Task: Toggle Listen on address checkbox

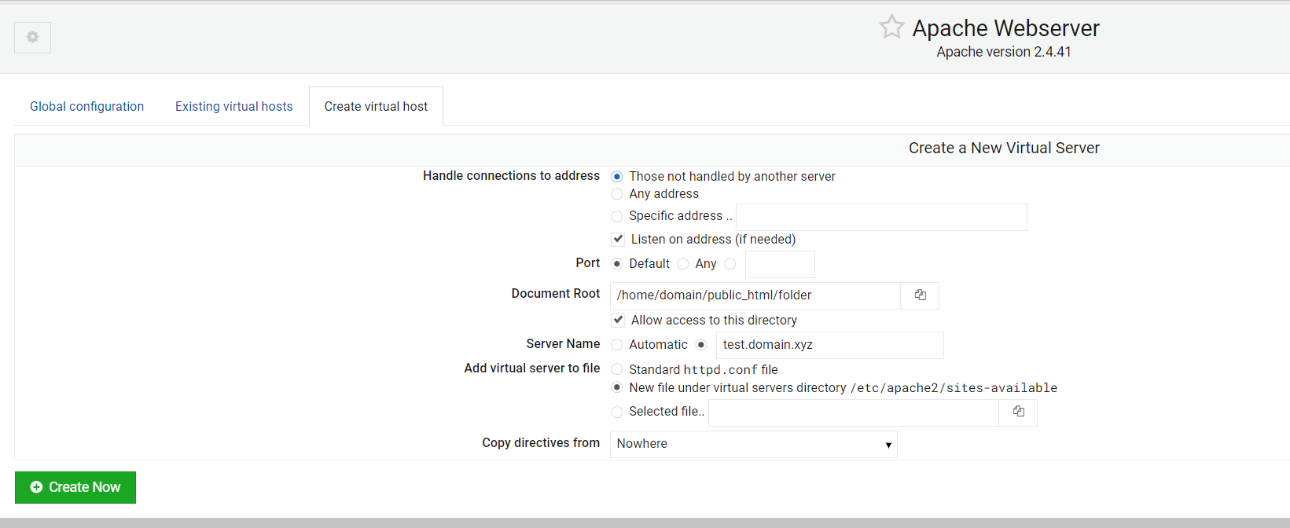Action: point(618,239)
